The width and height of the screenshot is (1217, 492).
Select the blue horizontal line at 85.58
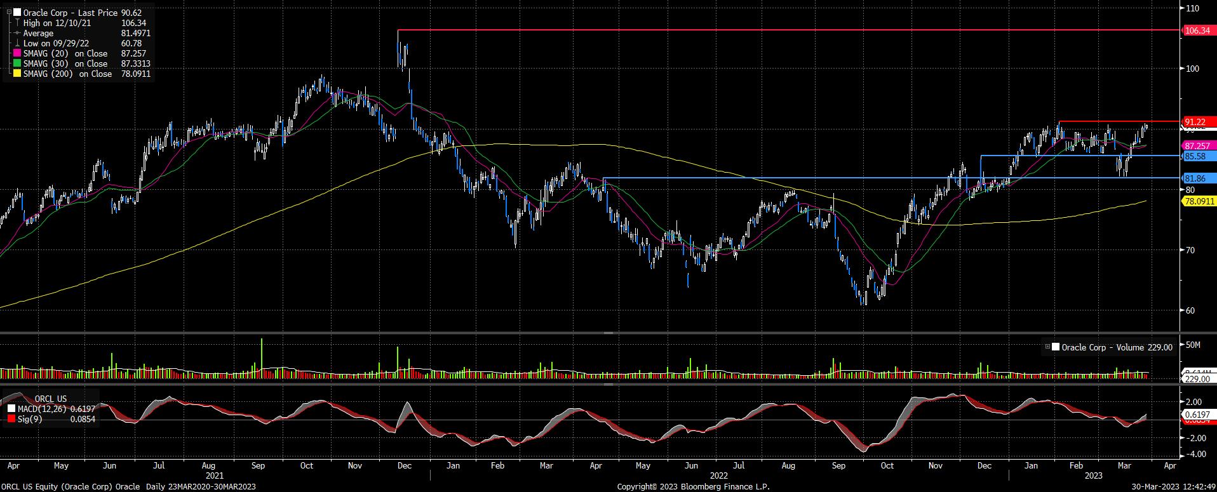pos(1080,156)
